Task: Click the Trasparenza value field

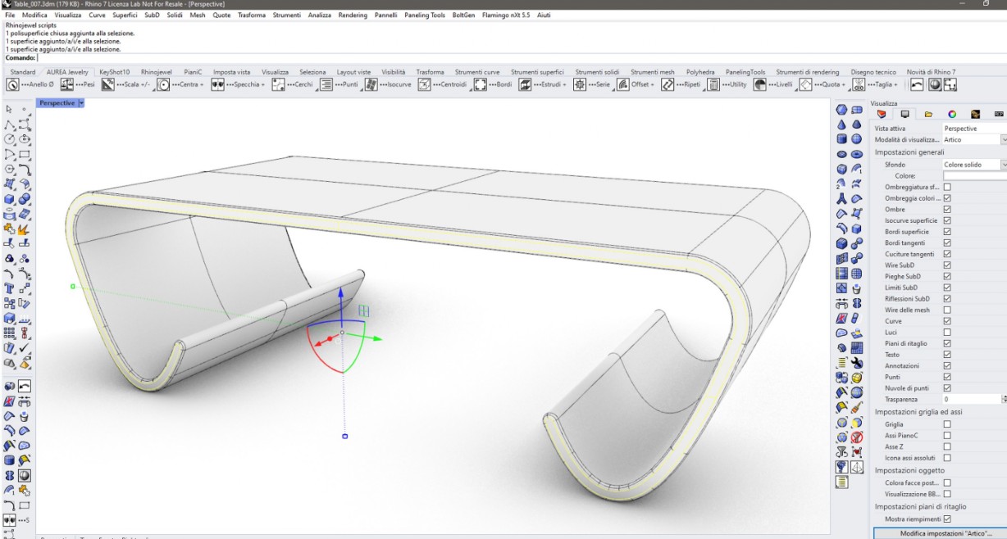Action: coord(972,399)
